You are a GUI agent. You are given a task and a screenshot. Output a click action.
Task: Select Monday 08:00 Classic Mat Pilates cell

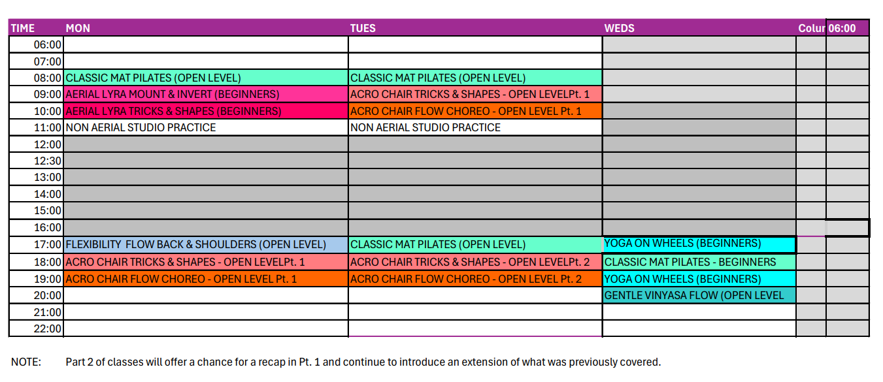click(206, 78)
